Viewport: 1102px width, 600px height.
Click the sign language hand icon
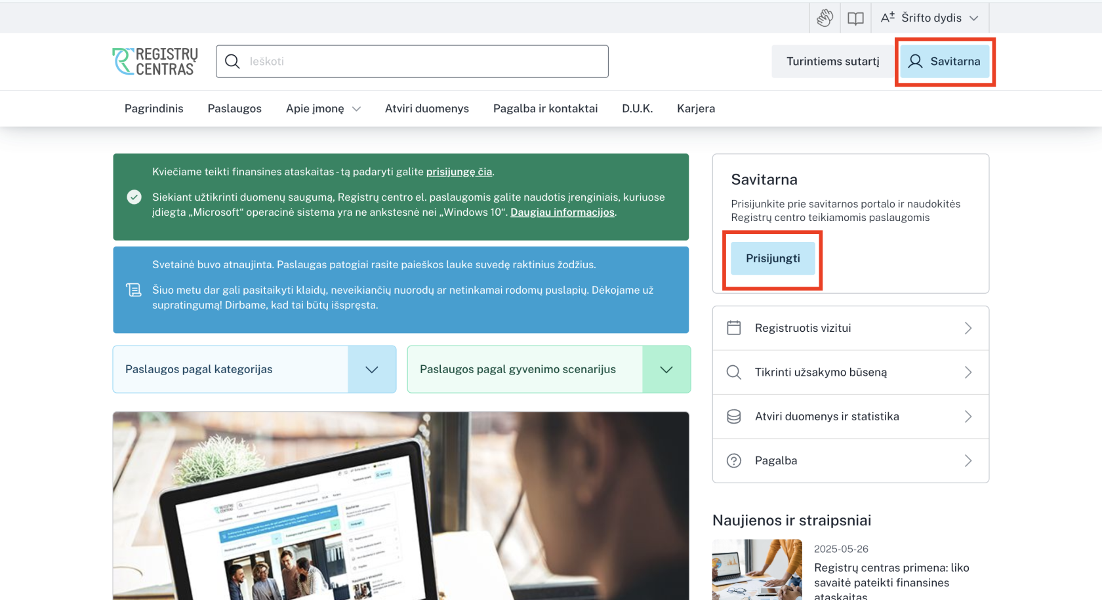pyautogui.click(x=825, y=18)
